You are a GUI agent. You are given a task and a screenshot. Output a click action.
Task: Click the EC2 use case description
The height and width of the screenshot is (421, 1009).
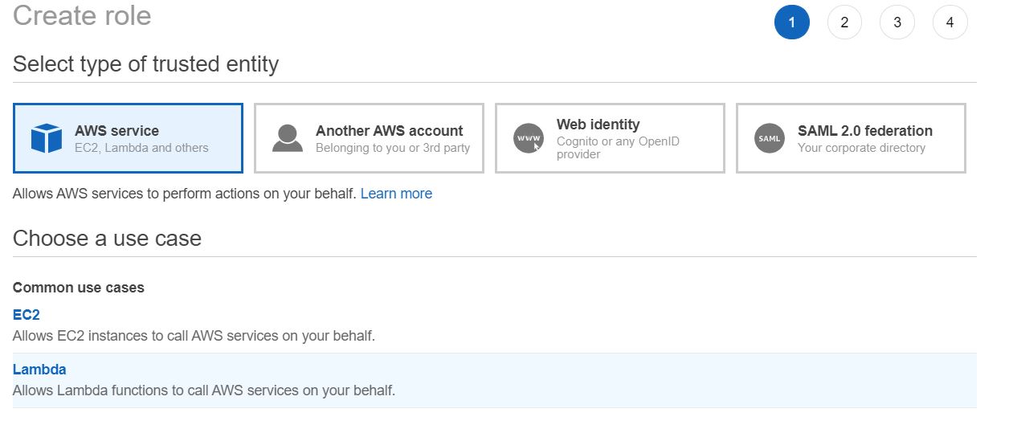[x=194, y=336]
